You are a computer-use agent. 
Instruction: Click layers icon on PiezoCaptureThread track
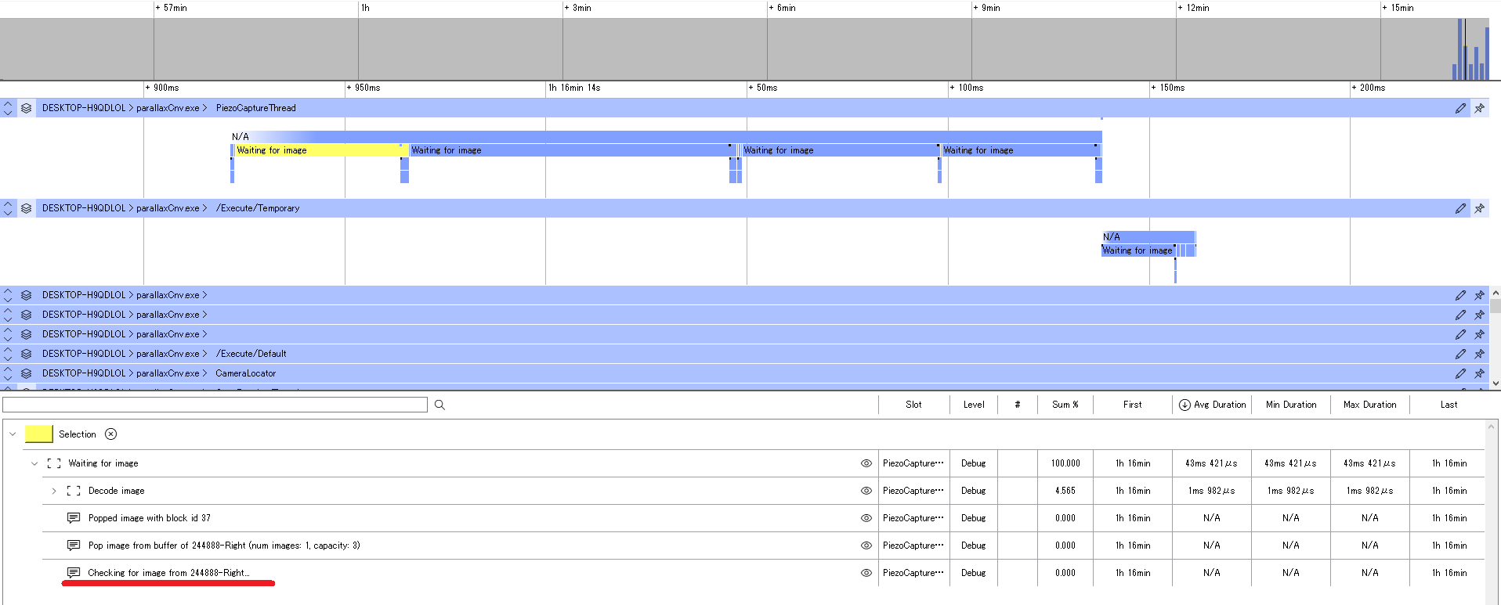tap(26, 108)
